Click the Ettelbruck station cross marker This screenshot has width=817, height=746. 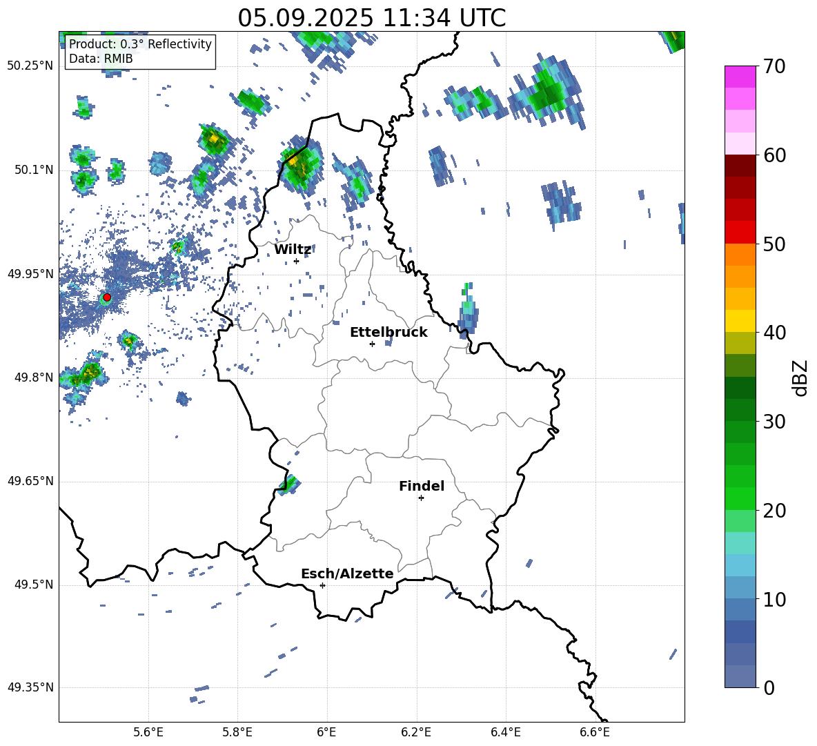tap(372, 344)
